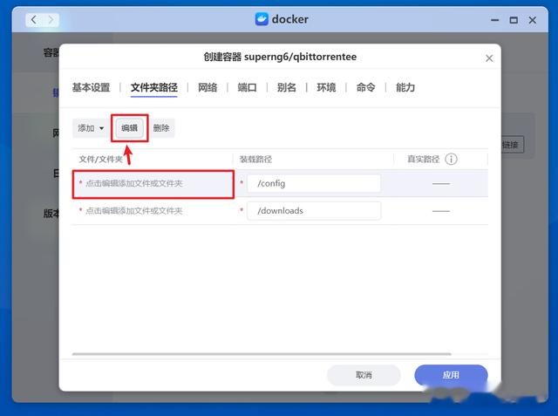This screenshot has height=416, width=558.
Task: Open the 端口 tab
Action: [x=247, y=87]
